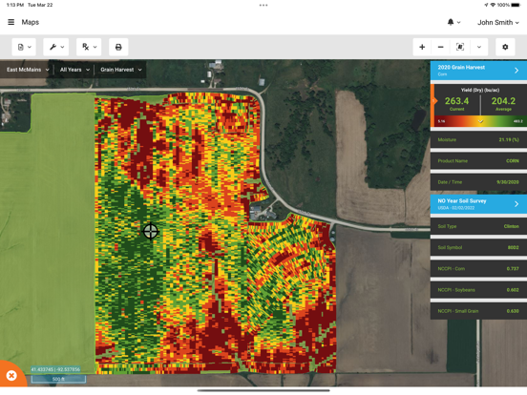Open the wrench tools dropdown
527x395 pixels.
click(x=56, y=47)
